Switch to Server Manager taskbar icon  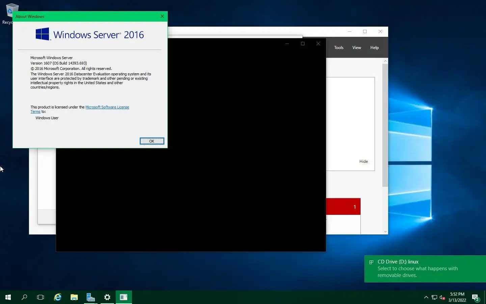tap(91, 297)
